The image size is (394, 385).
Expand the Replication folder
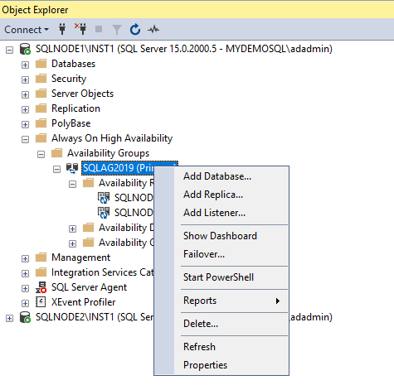click(25, 109)
